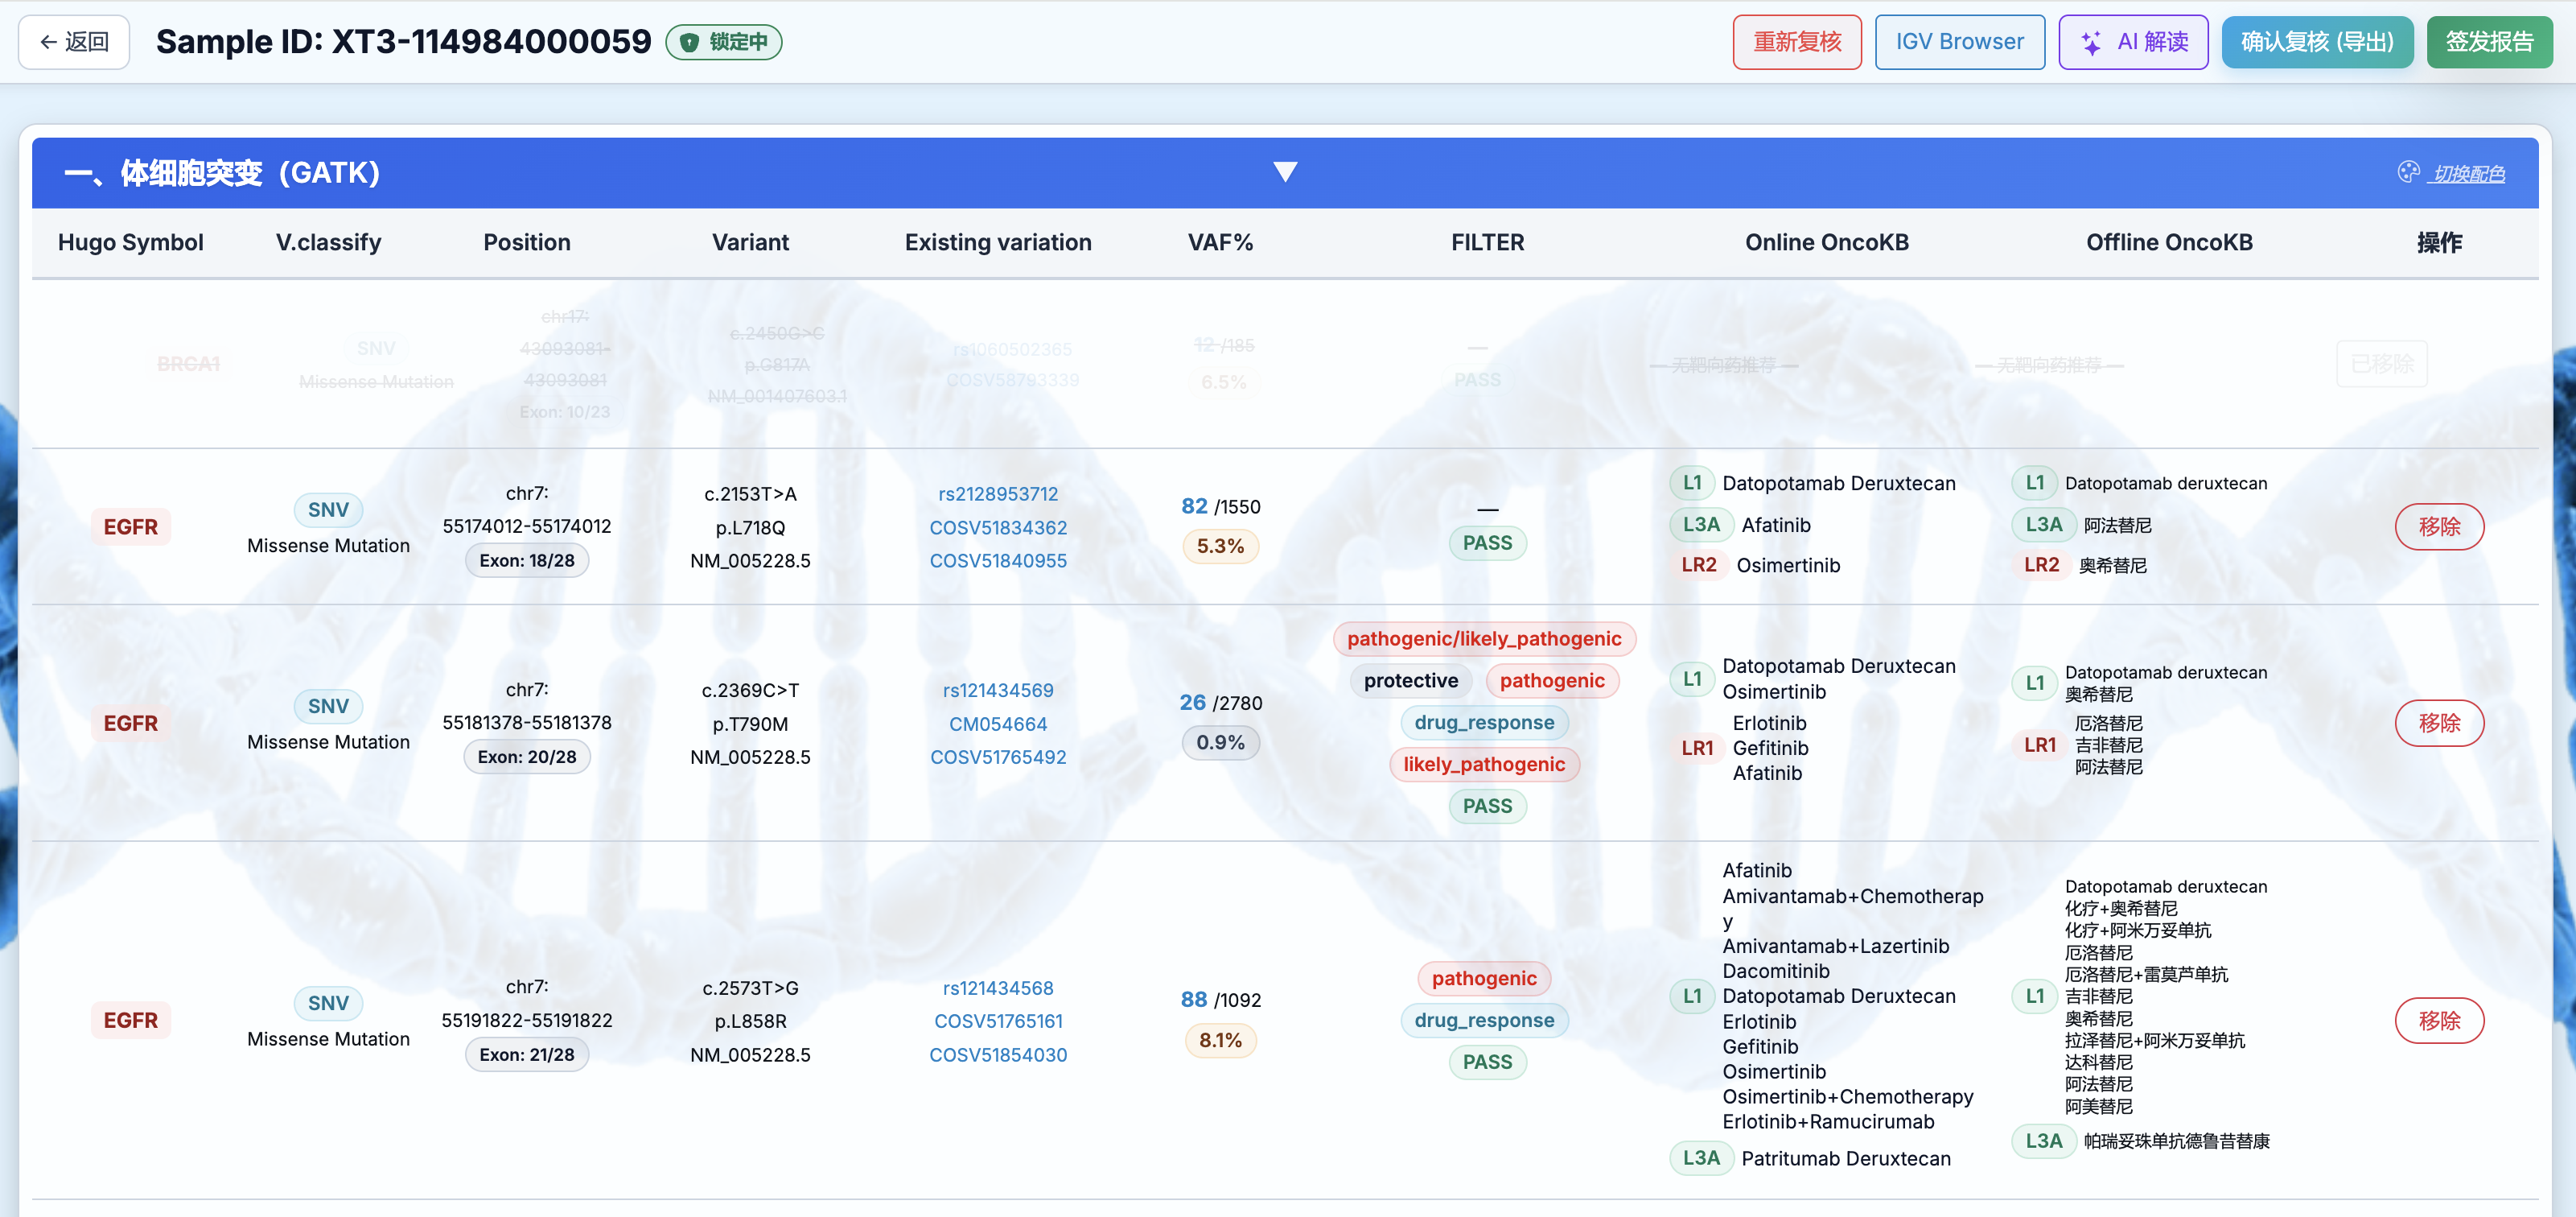Click 重新复核 re-review button
Viewport: 2576px width, 1217px height.
click(1796, 42)
